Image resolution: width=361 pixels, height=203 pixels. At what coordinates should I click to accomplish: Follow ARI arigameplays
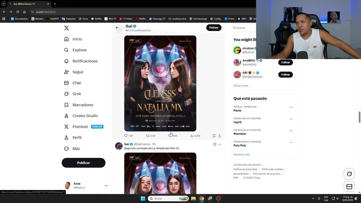point(285,74)
